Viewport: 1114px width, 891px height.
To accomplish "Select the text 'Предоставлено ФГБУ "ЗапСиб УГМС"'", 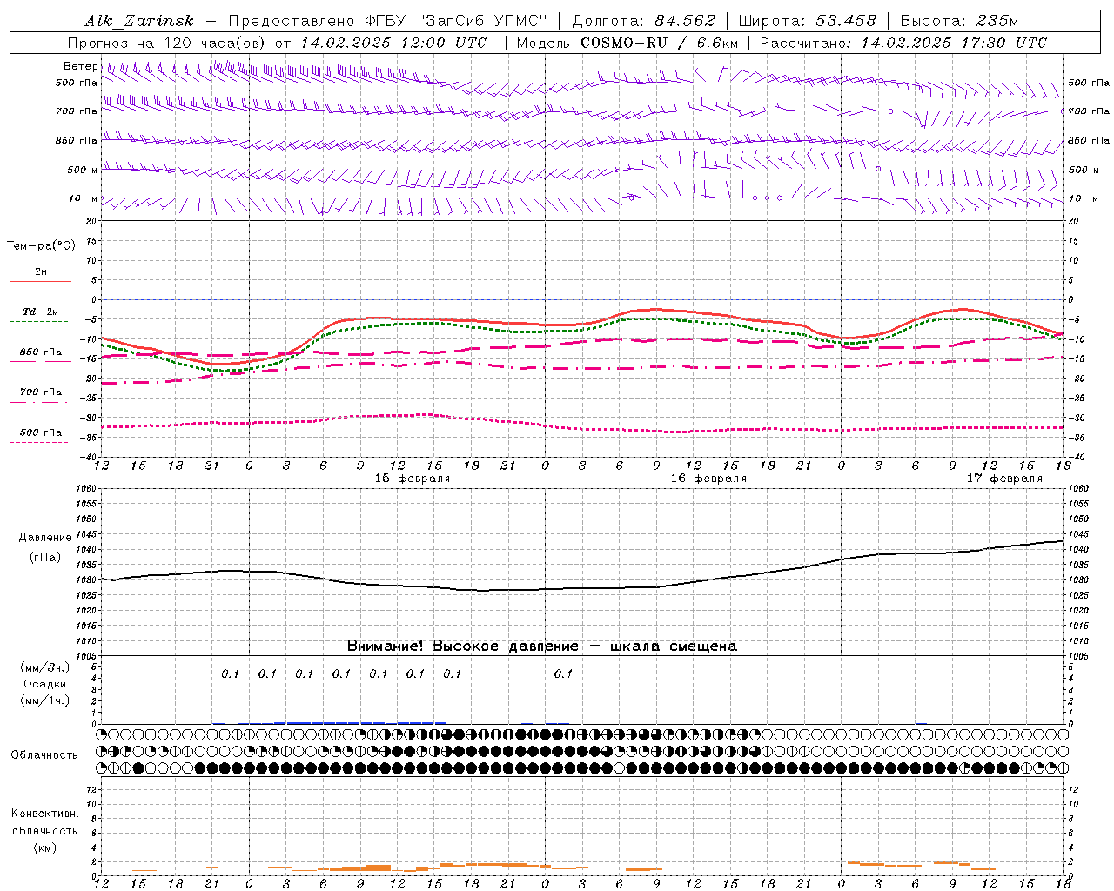I will [388, 21].
